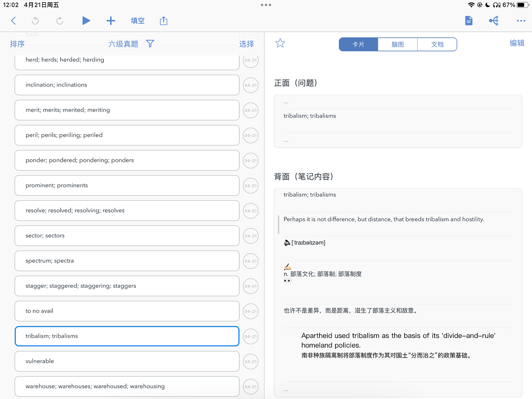Click the example sentence 'Perhaps it is not difference'
The width and height of the screenshot is (532, 399).
(x=384, y=219)
